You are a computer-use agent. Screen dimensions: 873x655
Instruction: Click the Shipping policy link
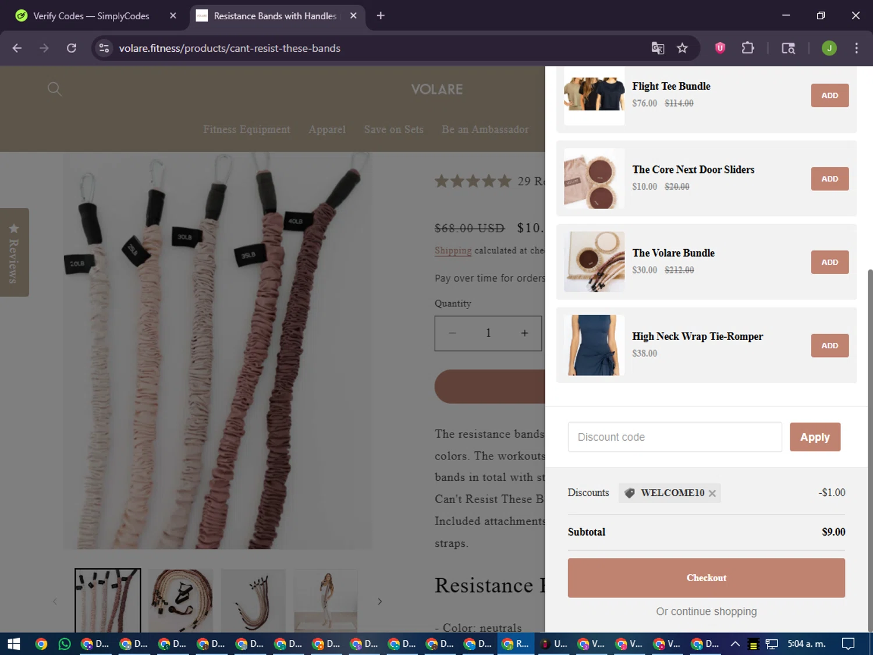pos(453,250)
